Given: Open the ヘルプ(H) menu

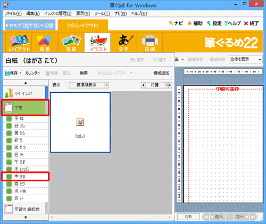Looking at the screenshot, I should click(139, 13).
